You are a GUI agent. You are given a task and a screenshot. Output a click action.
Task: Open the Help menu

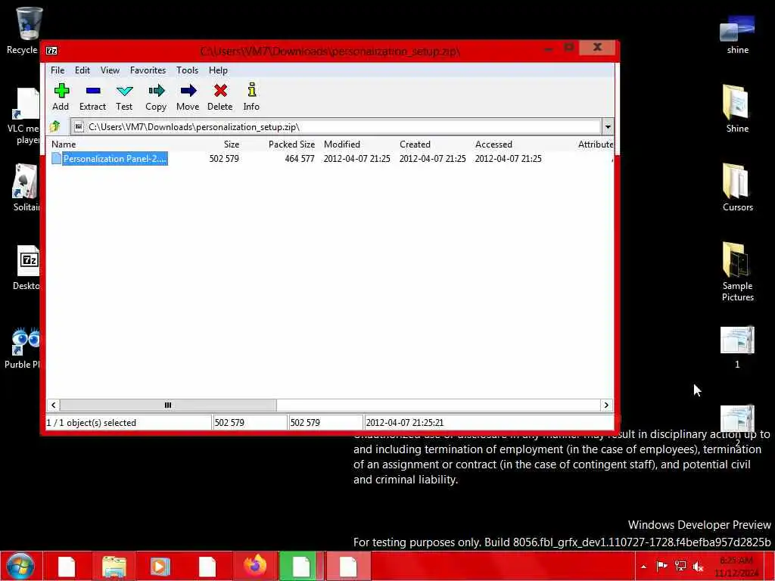tap(218, 70)
